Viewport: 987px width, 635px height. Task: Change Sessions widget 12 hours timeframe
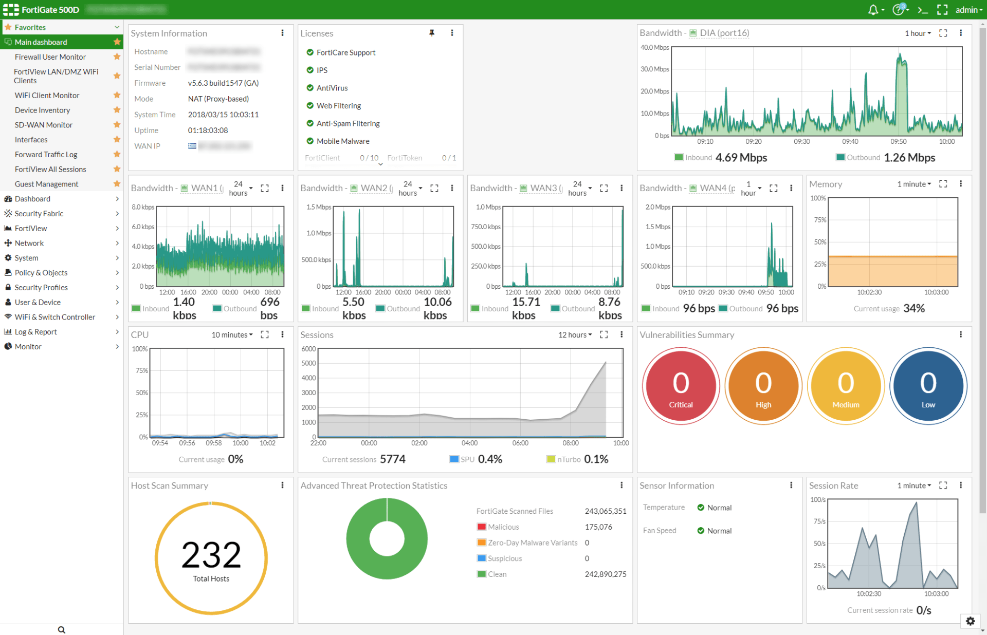[x=575, y=334]
